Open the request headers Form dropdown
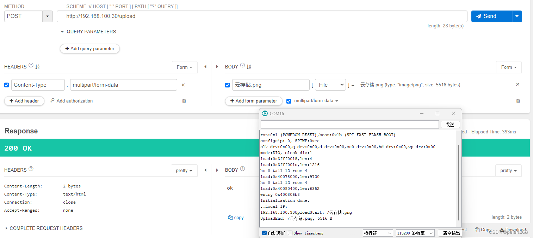Screen dimensions: 533x238 point(185,67)
